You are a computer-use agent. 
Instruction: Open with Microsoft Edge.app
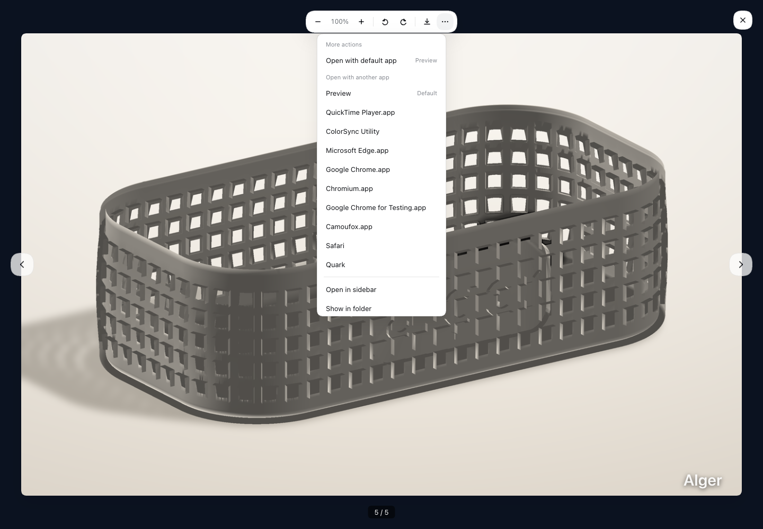381,150
